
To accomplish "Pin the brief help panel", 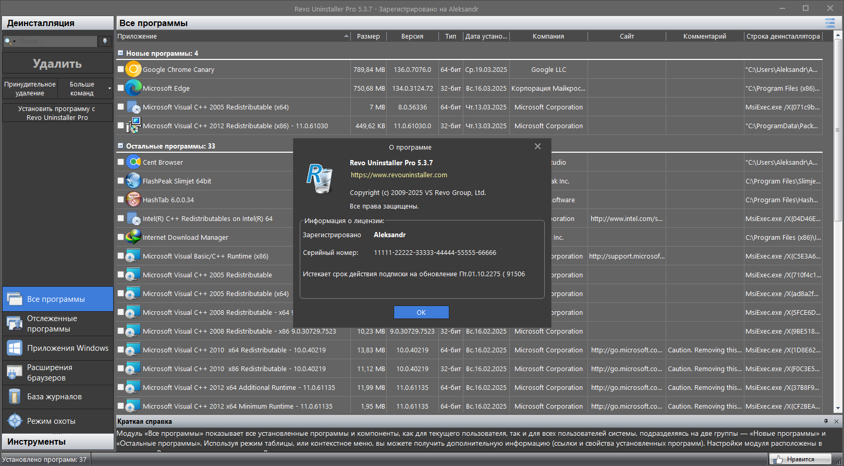I will 826,421.
